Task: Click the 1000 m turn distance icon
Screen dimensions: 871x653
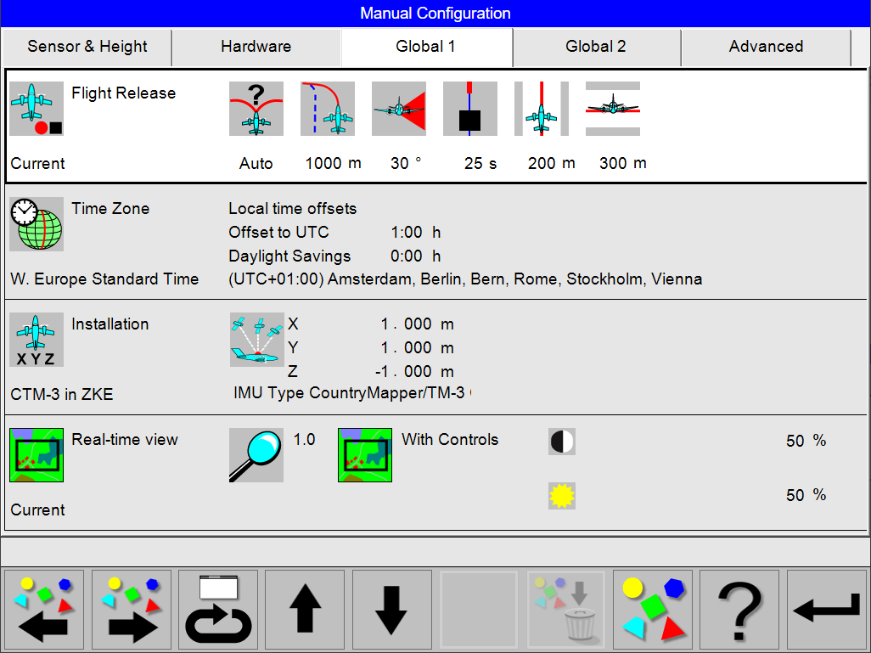Action: [x=328, y=109]
